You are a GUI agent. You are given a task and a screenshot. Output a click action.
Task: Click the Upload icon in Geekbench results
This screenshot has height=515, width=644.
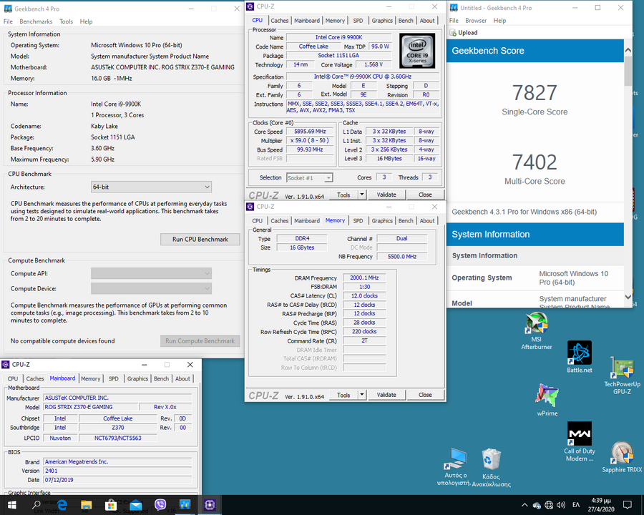coord(453,33)
